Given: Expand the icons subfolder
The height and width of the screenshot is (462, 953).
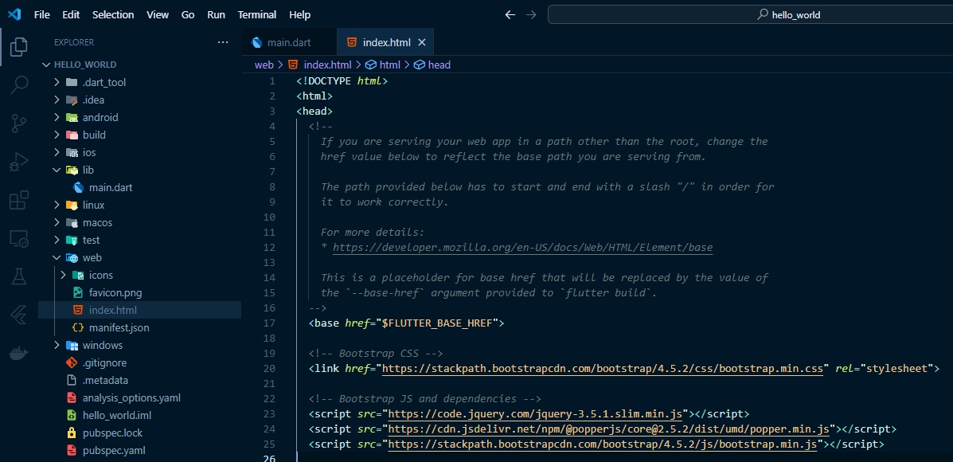Looking at the screenshot, I should tap(63, 276).
